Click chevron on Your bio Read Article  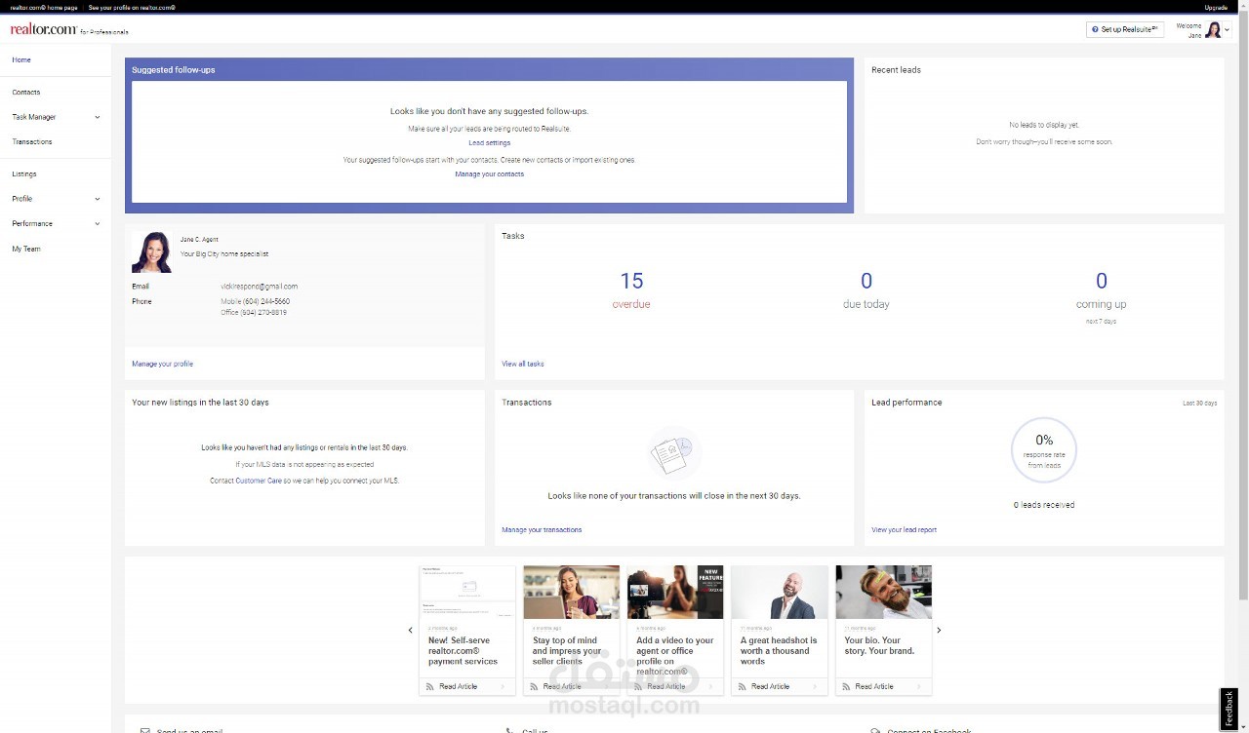(x=921, y=686)
